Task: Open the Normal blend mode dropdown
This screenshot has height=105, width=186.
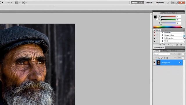Action: click(x=162, y=54)
